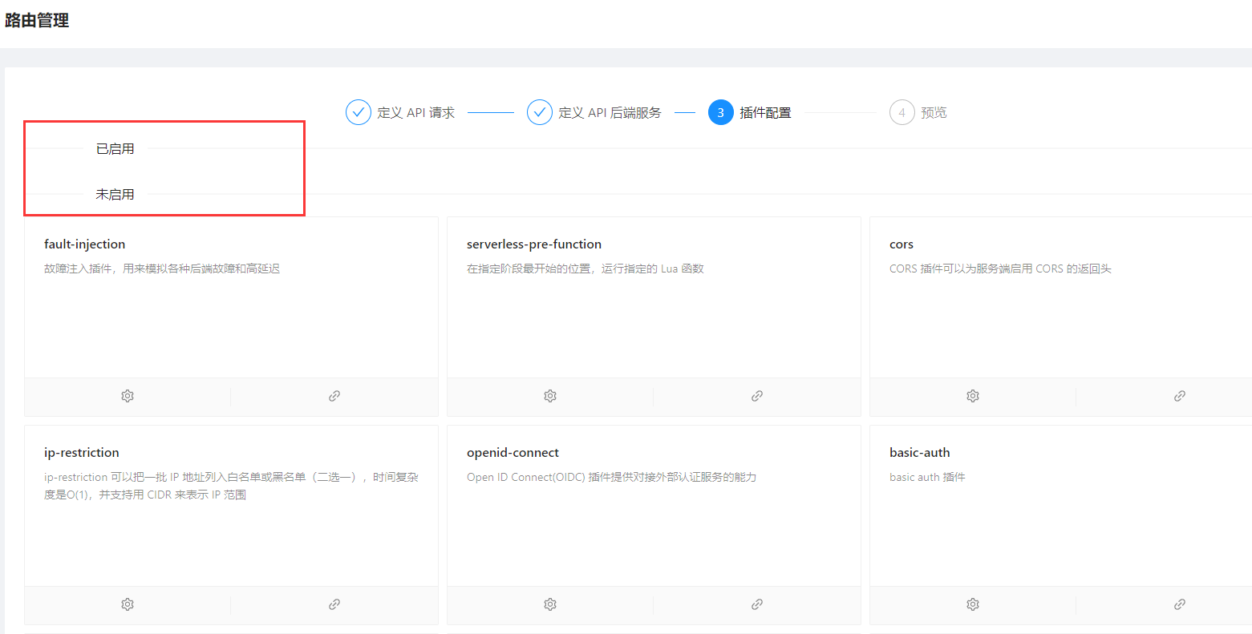The width and height of the screenshot is (1252, 634).
Task: Open link icon on fault-injection card
Action: point(334,396)
